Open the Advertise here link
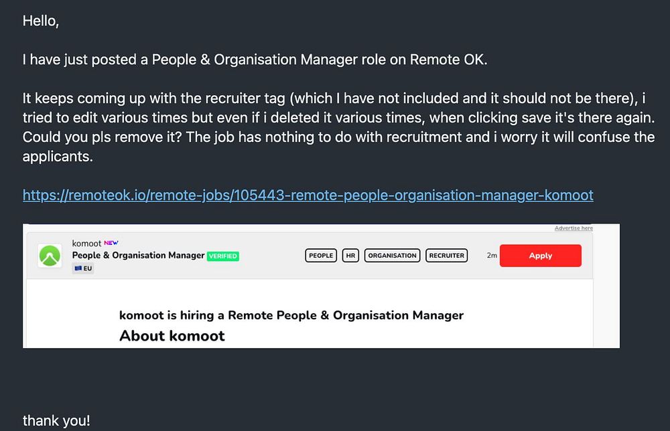This screenshot has width=670, height=431. tap(574, 228)
